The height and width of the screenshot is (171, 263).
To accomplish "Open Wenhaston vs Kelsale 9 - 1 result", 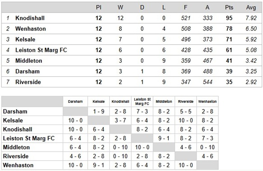I will pos(99,165).
